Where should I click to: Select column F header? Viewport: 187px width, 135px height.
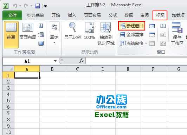(x=153, y=69)
